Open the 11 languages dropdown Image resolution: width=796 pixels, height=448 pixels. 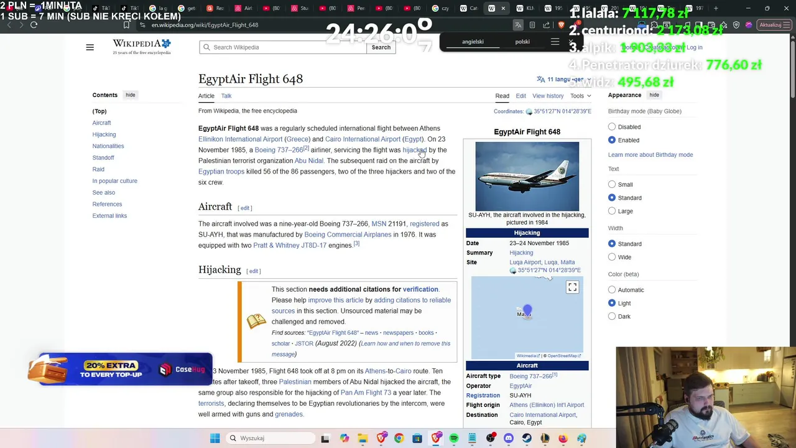click(x=563, y=80)
